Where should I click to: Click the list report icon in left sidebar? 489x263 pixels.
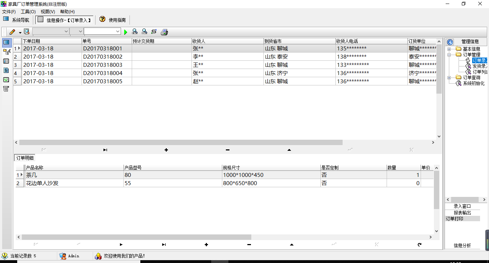[6, 89]
